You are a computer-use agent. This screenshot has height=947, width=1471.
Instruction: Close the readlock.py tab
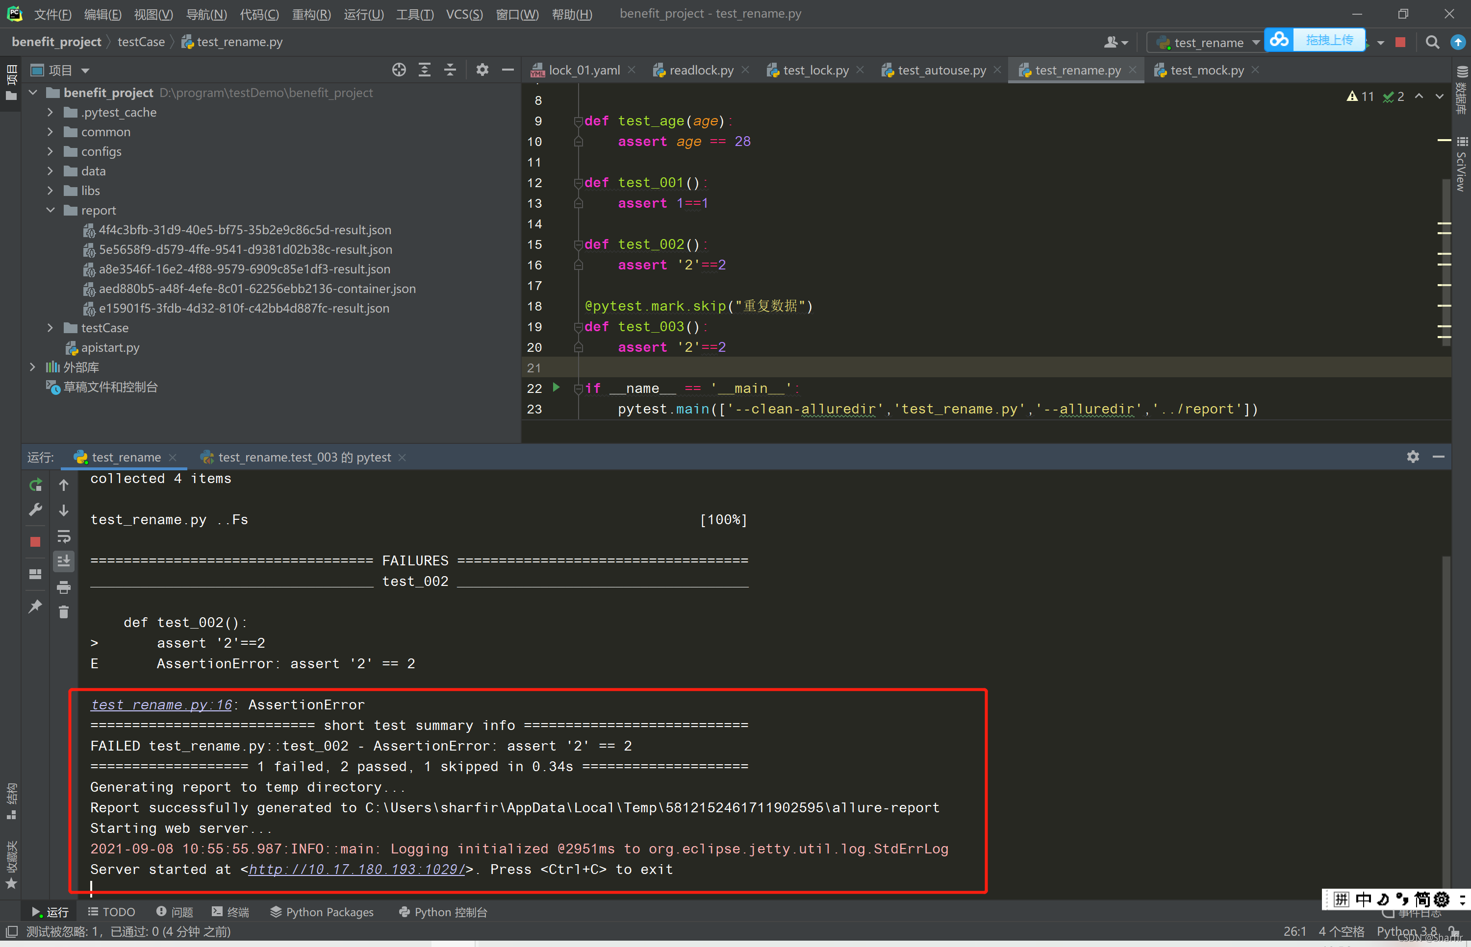[745, 70]
